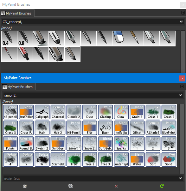This screenshot has width=186, height=191.
Task: Click the red delete brush icon
Action: [x=116, y=186]
